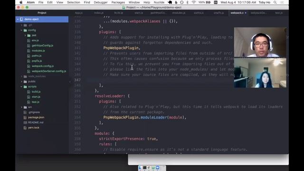Open webpackDevServer.config.js in the tree
Viewport: 304px width, 171px height.
coord(49,71)
